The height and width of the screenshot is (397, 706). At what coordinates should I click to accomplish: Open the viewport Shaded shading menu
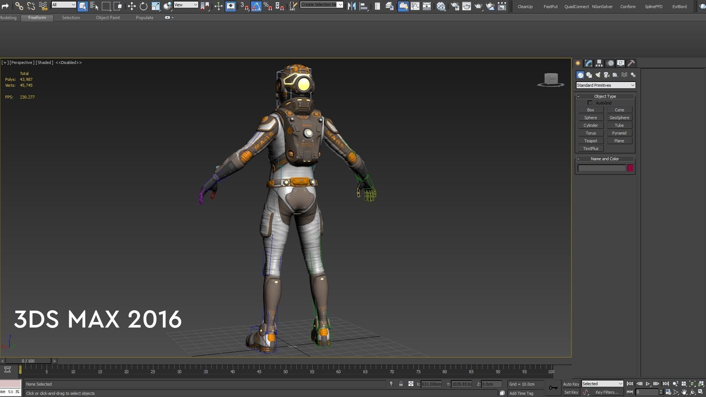44,62
